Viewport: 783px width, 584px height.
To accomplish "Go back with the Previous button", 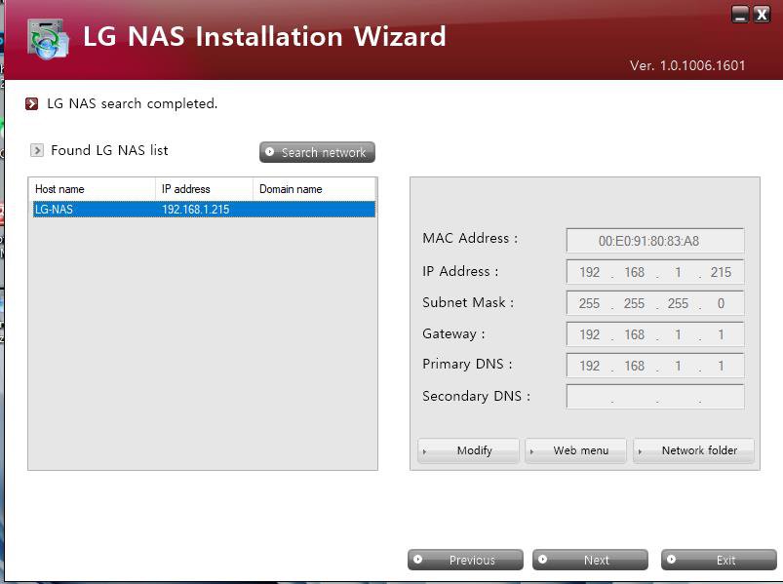I will (x=465, y=560).
